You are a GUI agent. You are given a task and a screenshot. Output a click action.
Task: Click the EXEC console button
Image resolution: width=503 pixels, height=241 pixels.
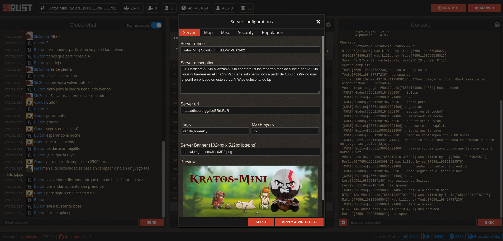coord(490,223)
